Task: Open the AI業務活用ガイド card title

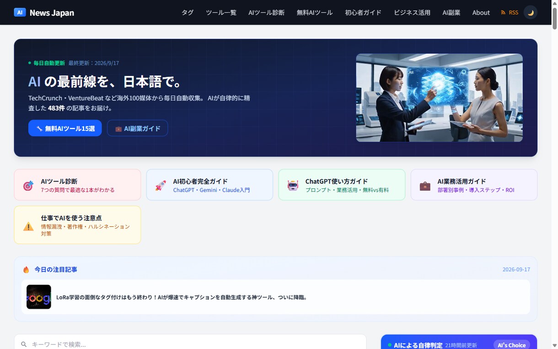Action: point(461,181)
